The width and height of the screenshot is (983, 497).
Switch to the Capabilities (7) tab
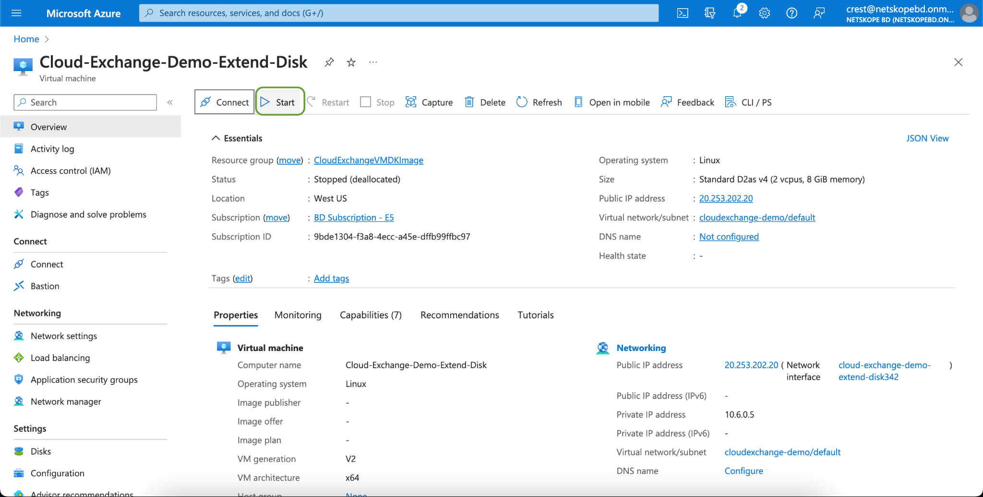pos(371,315)
